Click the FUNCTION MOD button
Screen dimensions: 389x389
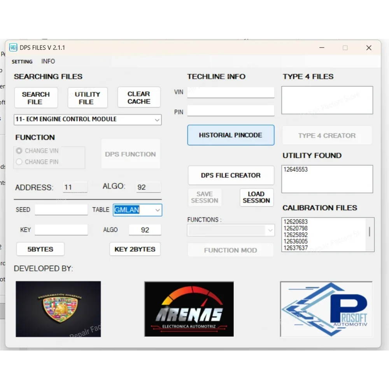point(231,250)
